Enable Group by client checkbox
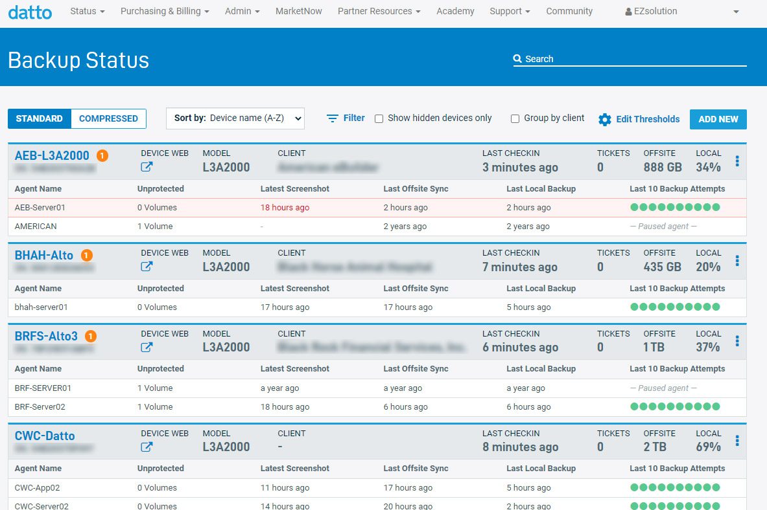 (515, 118)
